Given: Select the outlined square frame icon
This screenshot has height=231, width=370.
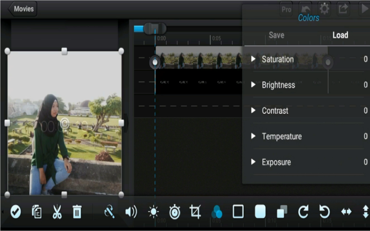Looking at the screenshot, I should 238,212.
